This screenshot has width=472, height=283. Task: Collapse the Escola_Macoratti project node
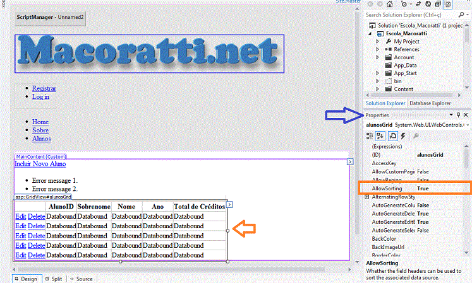point(370,33)
